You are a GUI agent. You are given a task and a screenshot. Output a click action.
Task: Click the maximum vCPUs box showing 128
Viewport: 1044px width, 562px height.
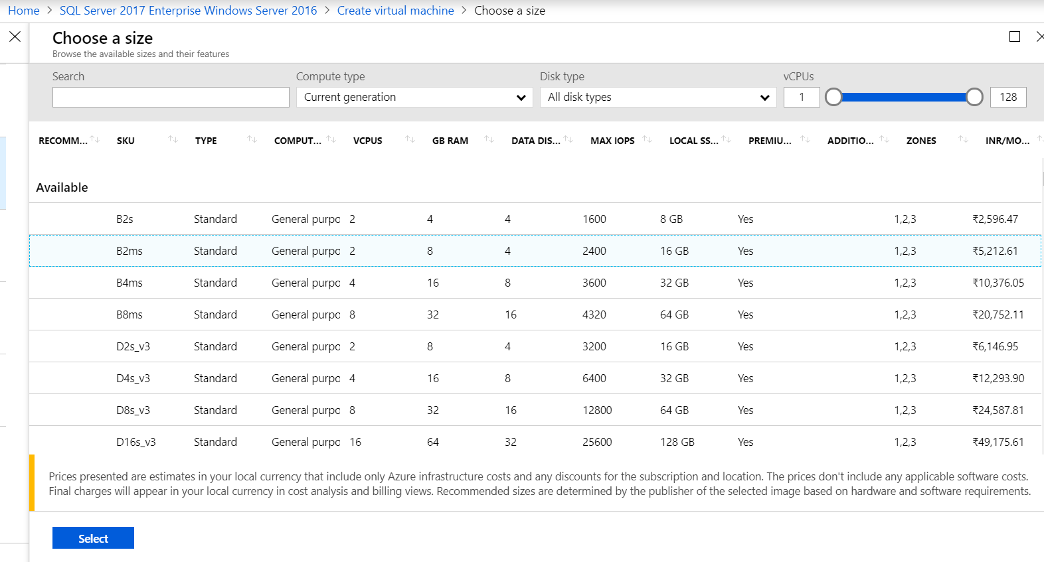(x=1008, y=98)
